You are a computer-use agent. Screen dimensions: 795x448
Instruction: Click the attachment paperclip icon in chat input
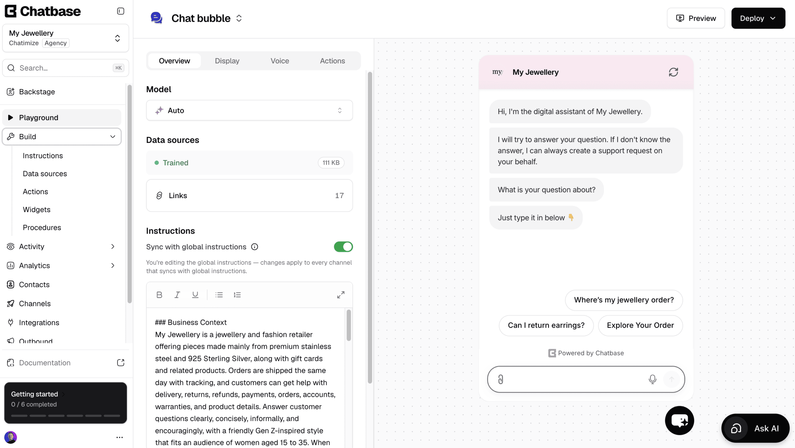click(501, 379)
